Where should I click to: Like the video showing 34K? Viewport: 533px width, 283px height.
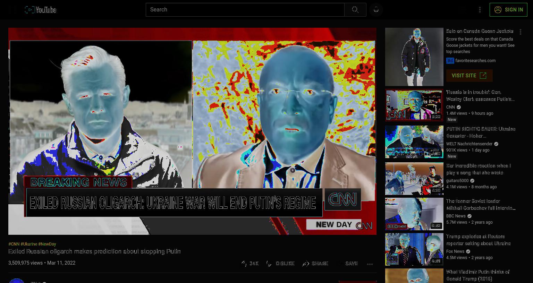250,264
